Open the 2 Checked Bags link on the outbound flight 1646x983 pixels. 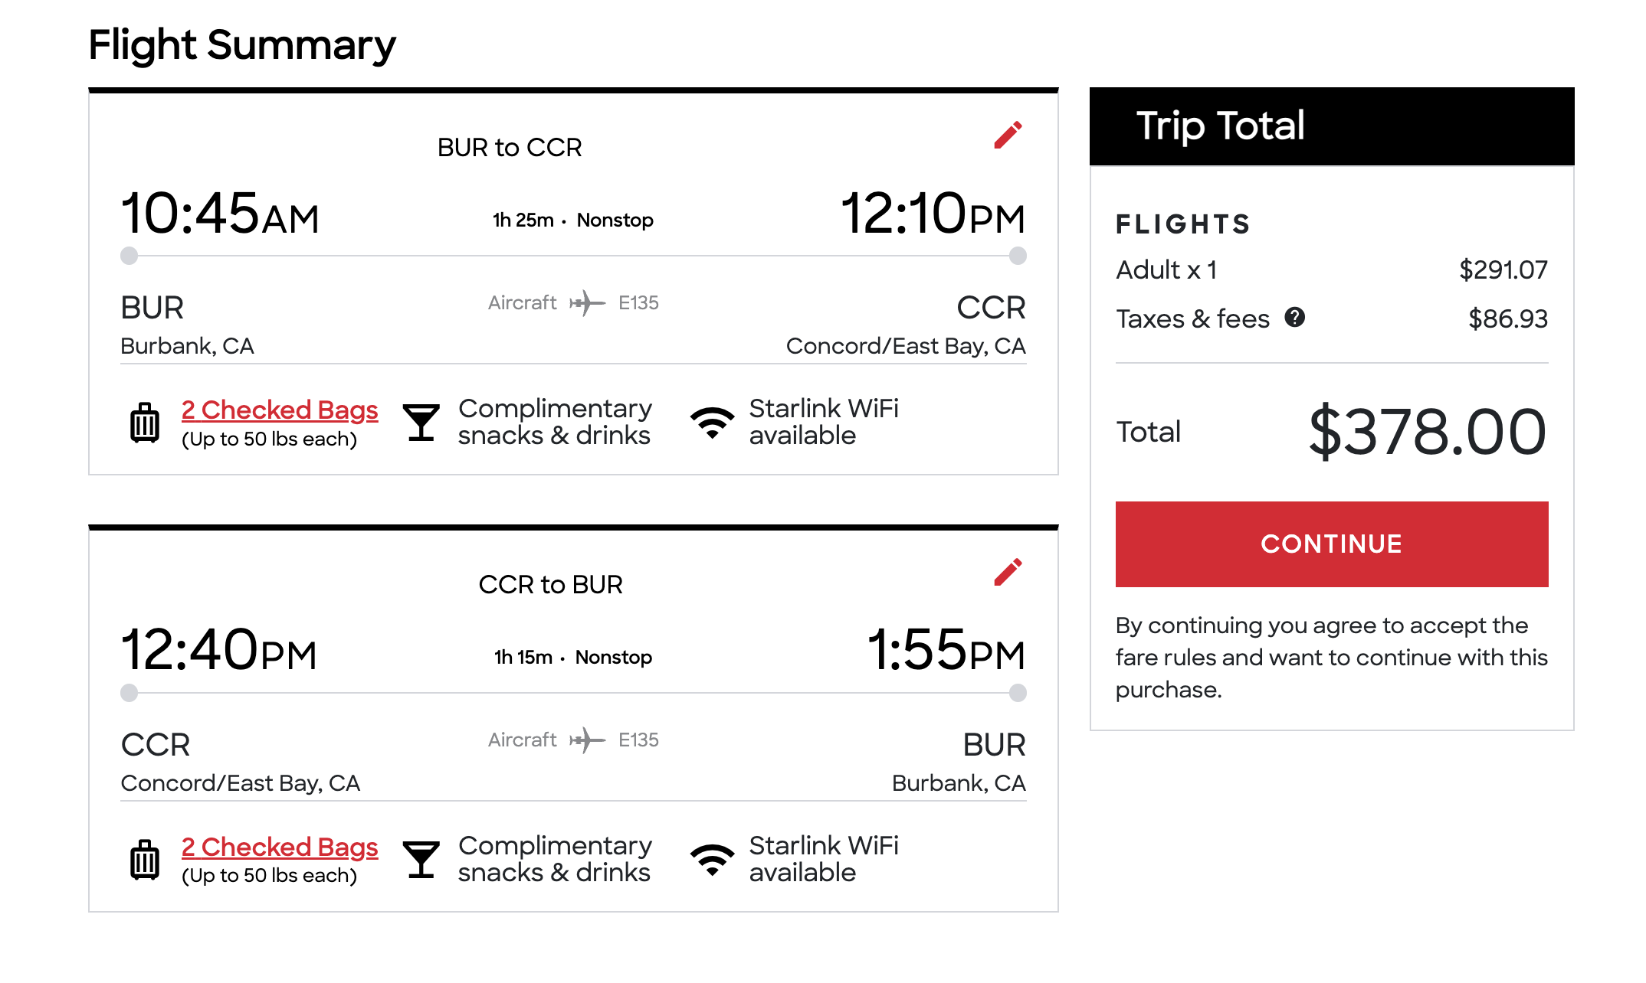[280, 410]
